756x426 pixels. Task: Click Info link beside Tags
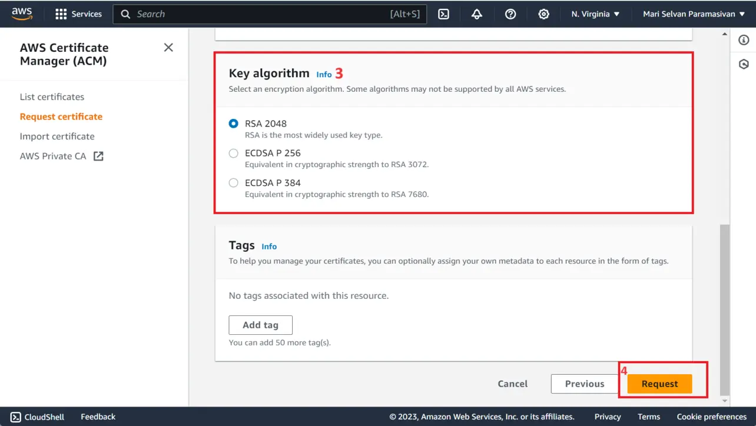tap(269, 247)
